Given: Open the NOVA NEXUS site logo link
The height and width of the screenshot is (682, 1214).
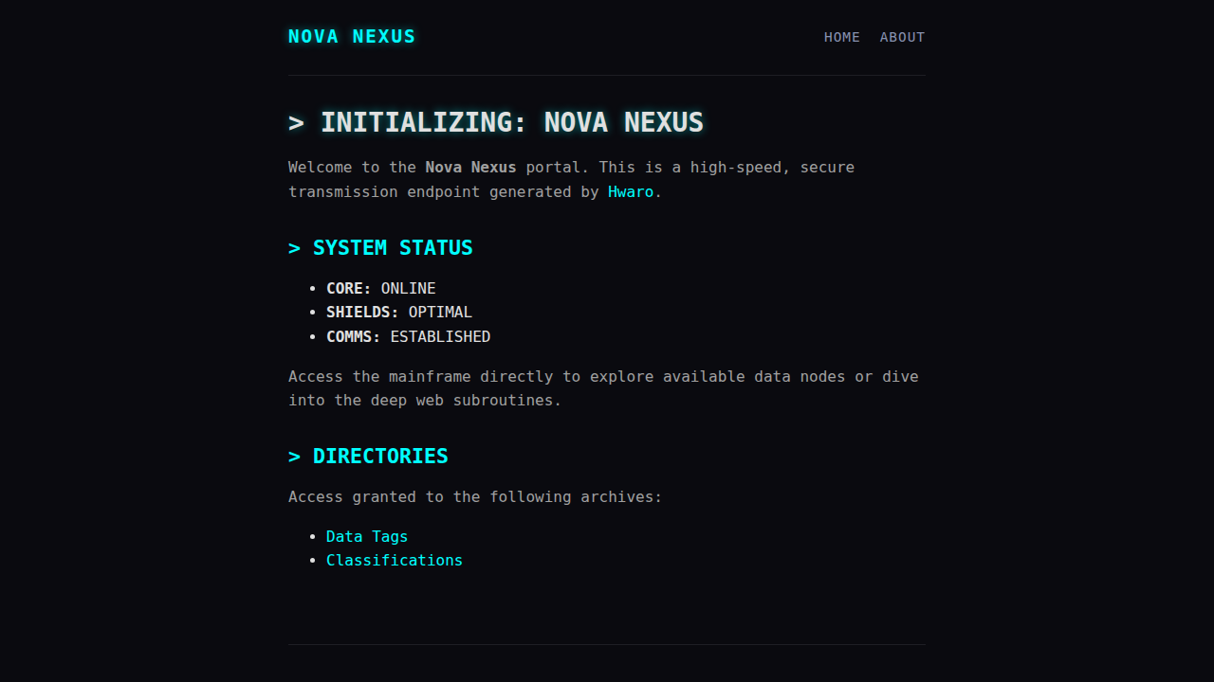Looking at the screenshot, I should [x=352, y=37].
